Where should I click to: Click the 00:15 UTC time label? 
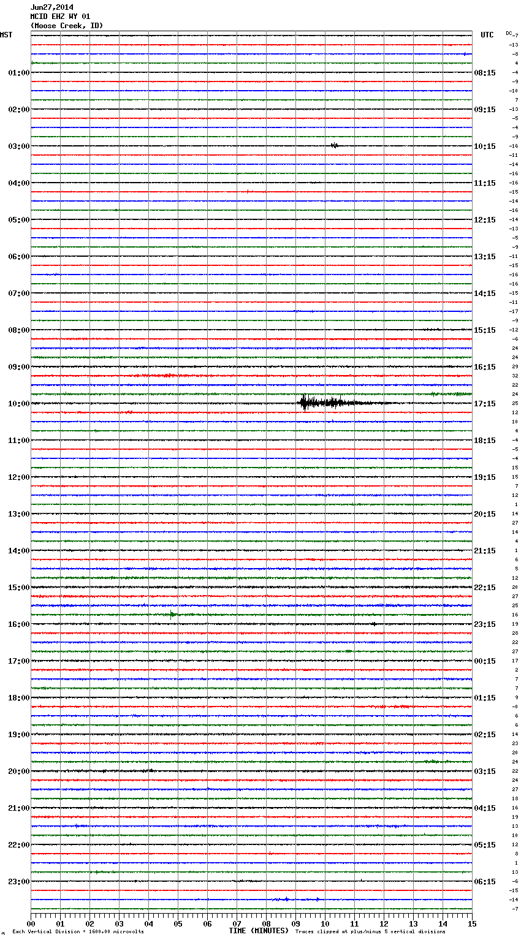(x=485, y=661)
